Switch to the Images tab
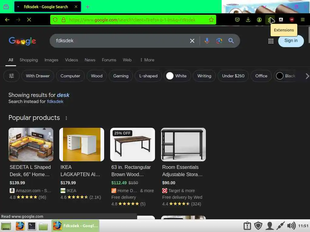This screenshot has width=310, height=232. tap(51, 60)
